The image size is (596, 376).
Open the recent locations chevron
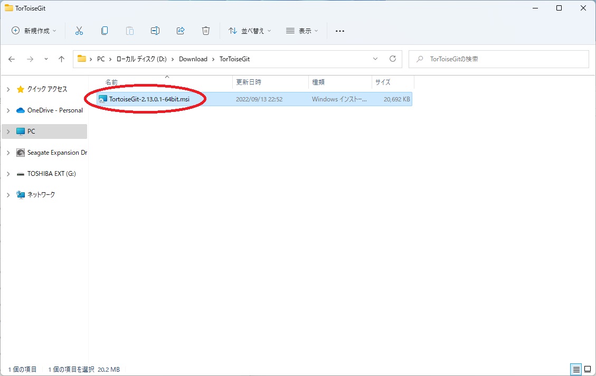46,59
